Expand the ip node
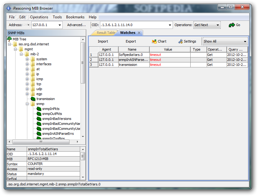The height and width of the screenshot is (196, 258). 27,74
